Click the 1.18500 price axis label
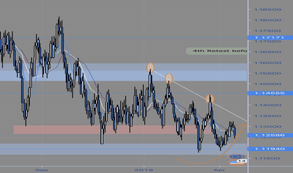The width and height of the screenshot is (293, 173). pos(268,9)
